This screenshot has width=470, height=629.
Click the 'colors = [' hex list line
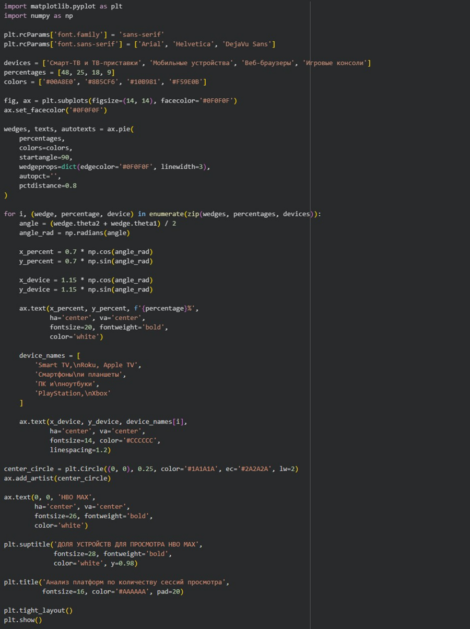105,81
